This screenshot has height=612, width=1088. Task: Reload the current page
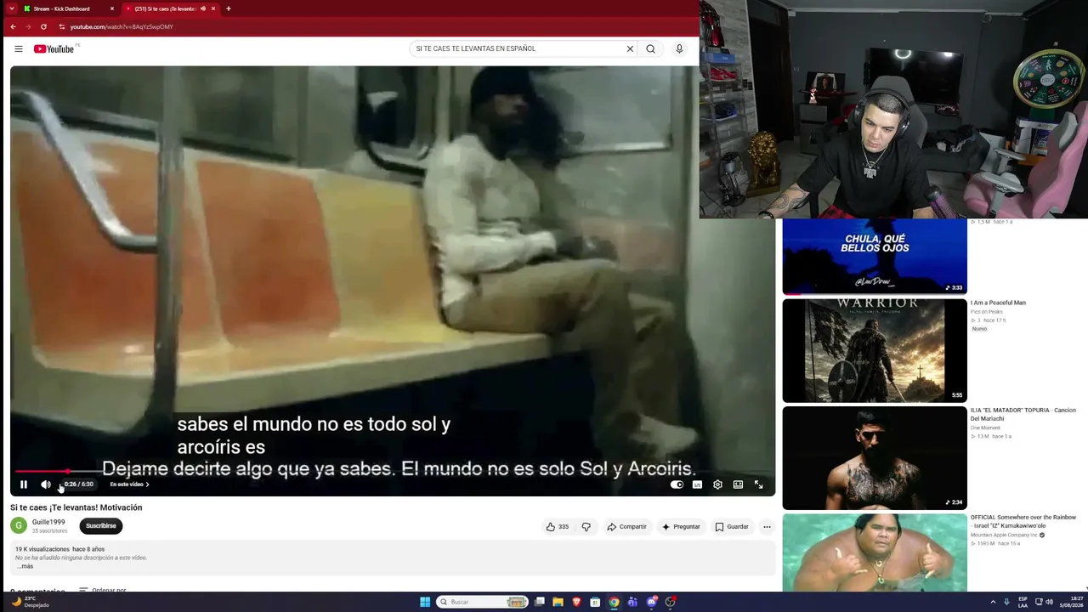click(43, 26)
